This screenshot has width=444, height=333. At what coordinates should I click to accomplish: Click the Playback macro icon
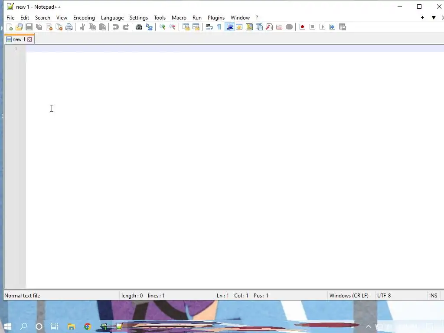pos(322,27)
